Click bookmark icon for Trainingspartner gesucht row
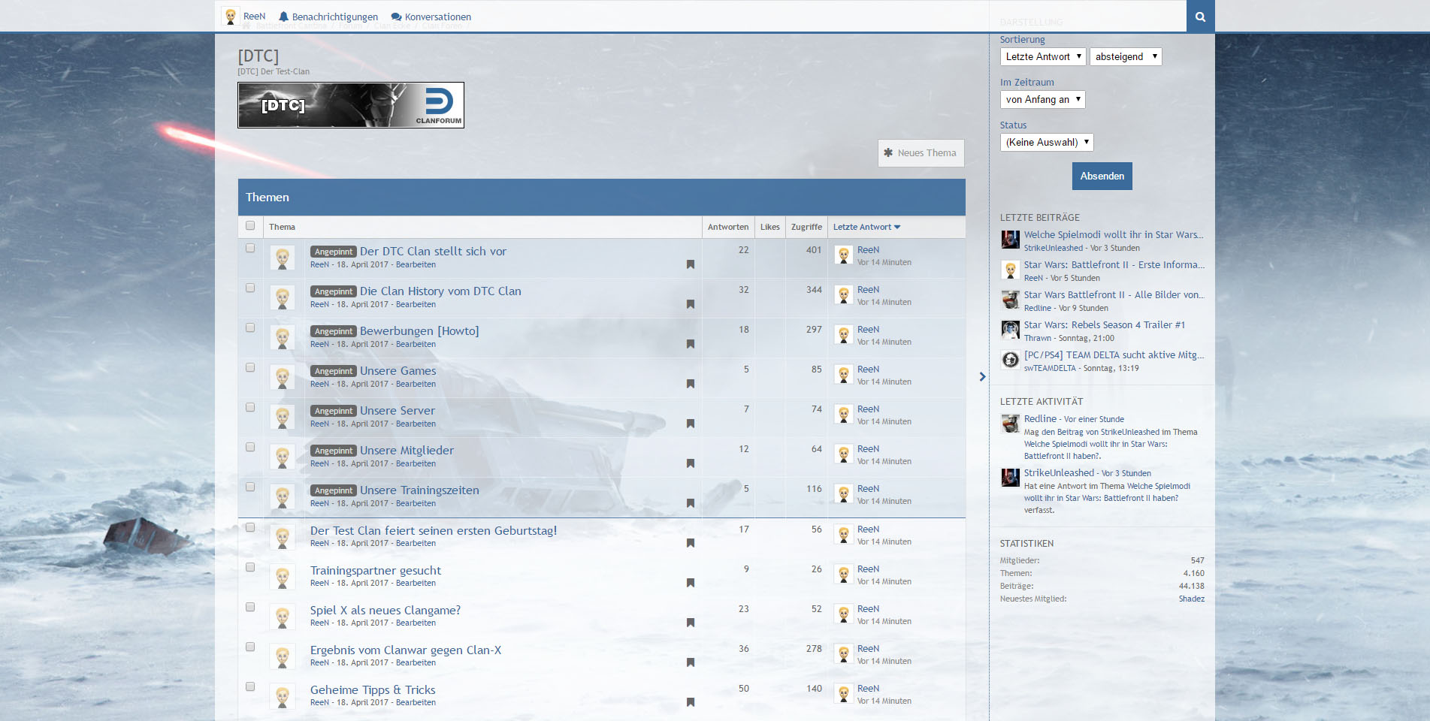This screenshot has height=721, width=1430. pos(690,583)
